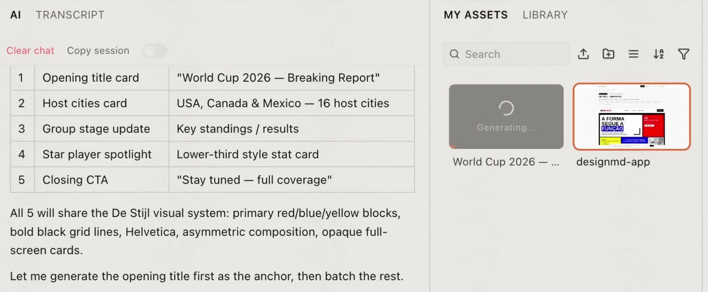This screenshot has height=292, width=708.
Task: Focus the assets Search field
Action: point(506,54)
